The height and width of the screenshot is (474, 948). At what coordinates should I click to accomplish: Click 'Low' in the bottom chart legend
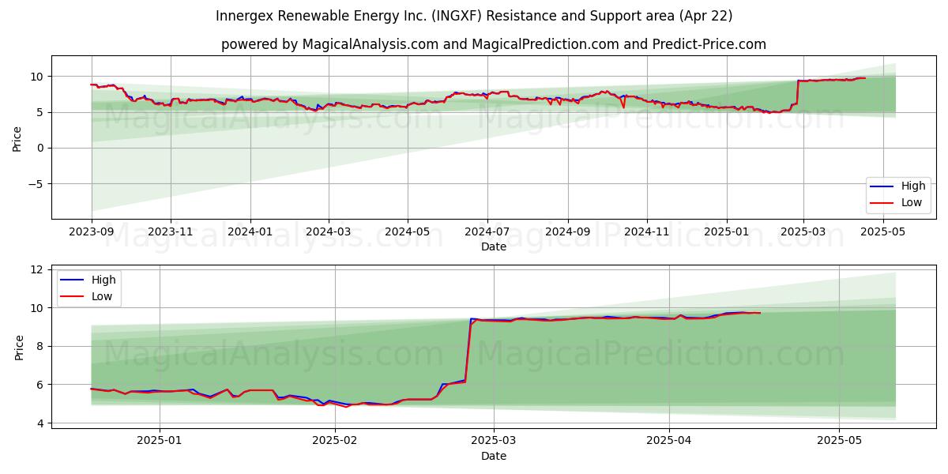tap(102, 296)
